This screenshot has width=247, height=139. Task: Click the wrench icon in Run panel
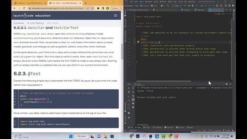click(129, 92)
